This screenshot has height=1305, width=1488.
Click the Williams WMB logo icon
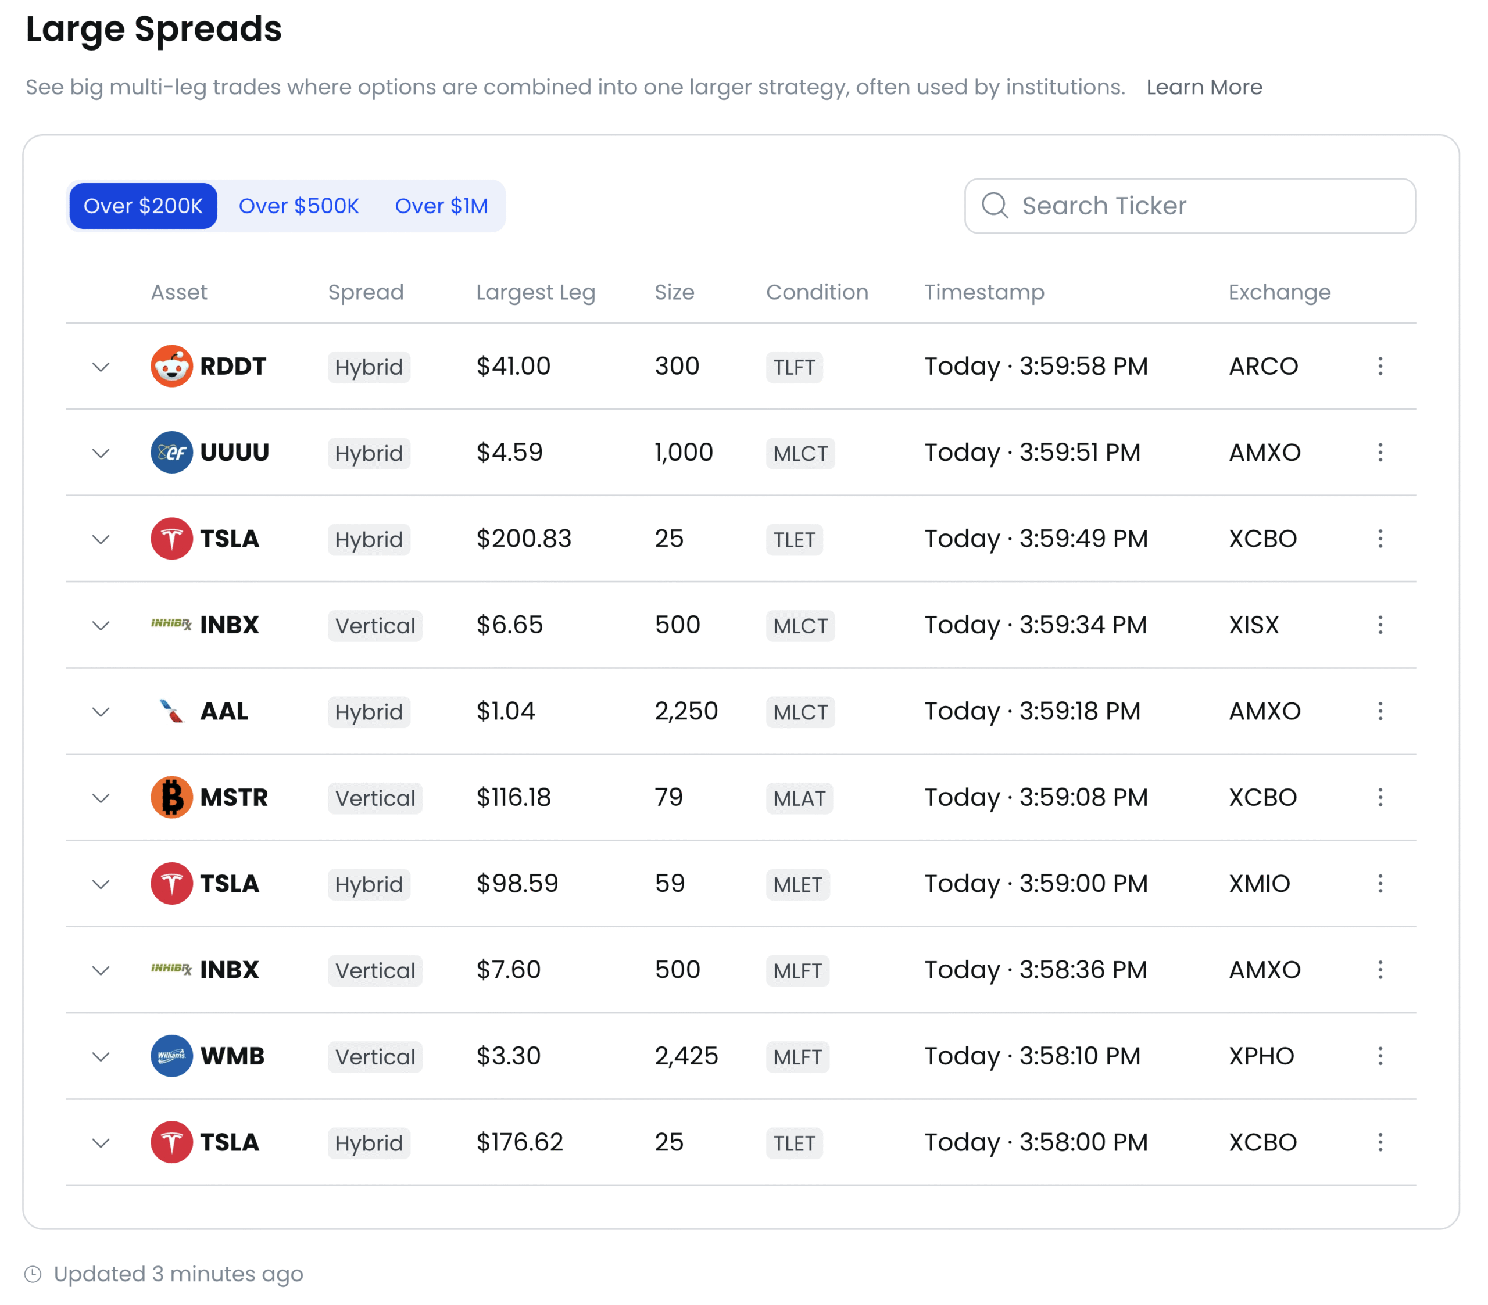coord(171,1055)
